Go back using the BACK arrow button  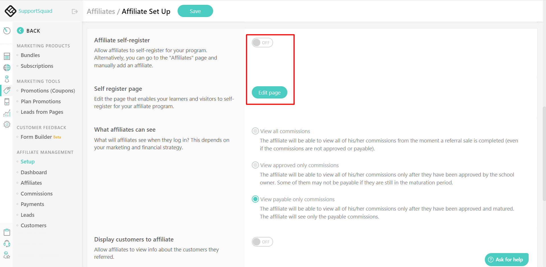(20, 30)
